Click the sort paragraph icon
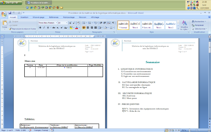The height and width of the screenshot is (132, 211). [109, 23]
